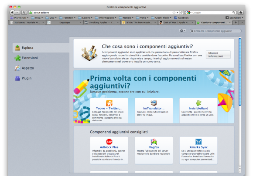This screenshot has width=253, height=176.
Task: Open the list-all-tabs dropdown arrow
Action: (x=242, y=23)
